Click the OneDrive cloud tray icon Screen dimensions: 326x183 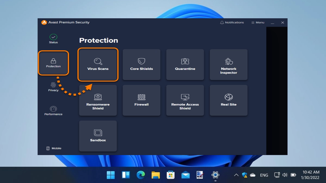pos(253,175)
